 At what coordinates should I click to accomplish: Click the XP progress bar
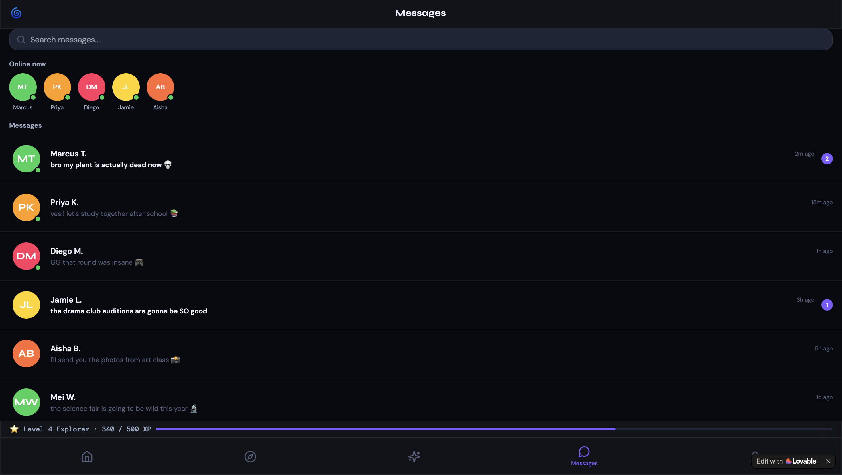[493, 429]
